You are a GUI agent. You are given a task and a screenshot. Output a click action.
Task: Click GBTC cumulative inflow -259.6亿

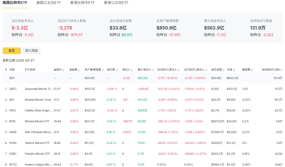tap(143, 89)
